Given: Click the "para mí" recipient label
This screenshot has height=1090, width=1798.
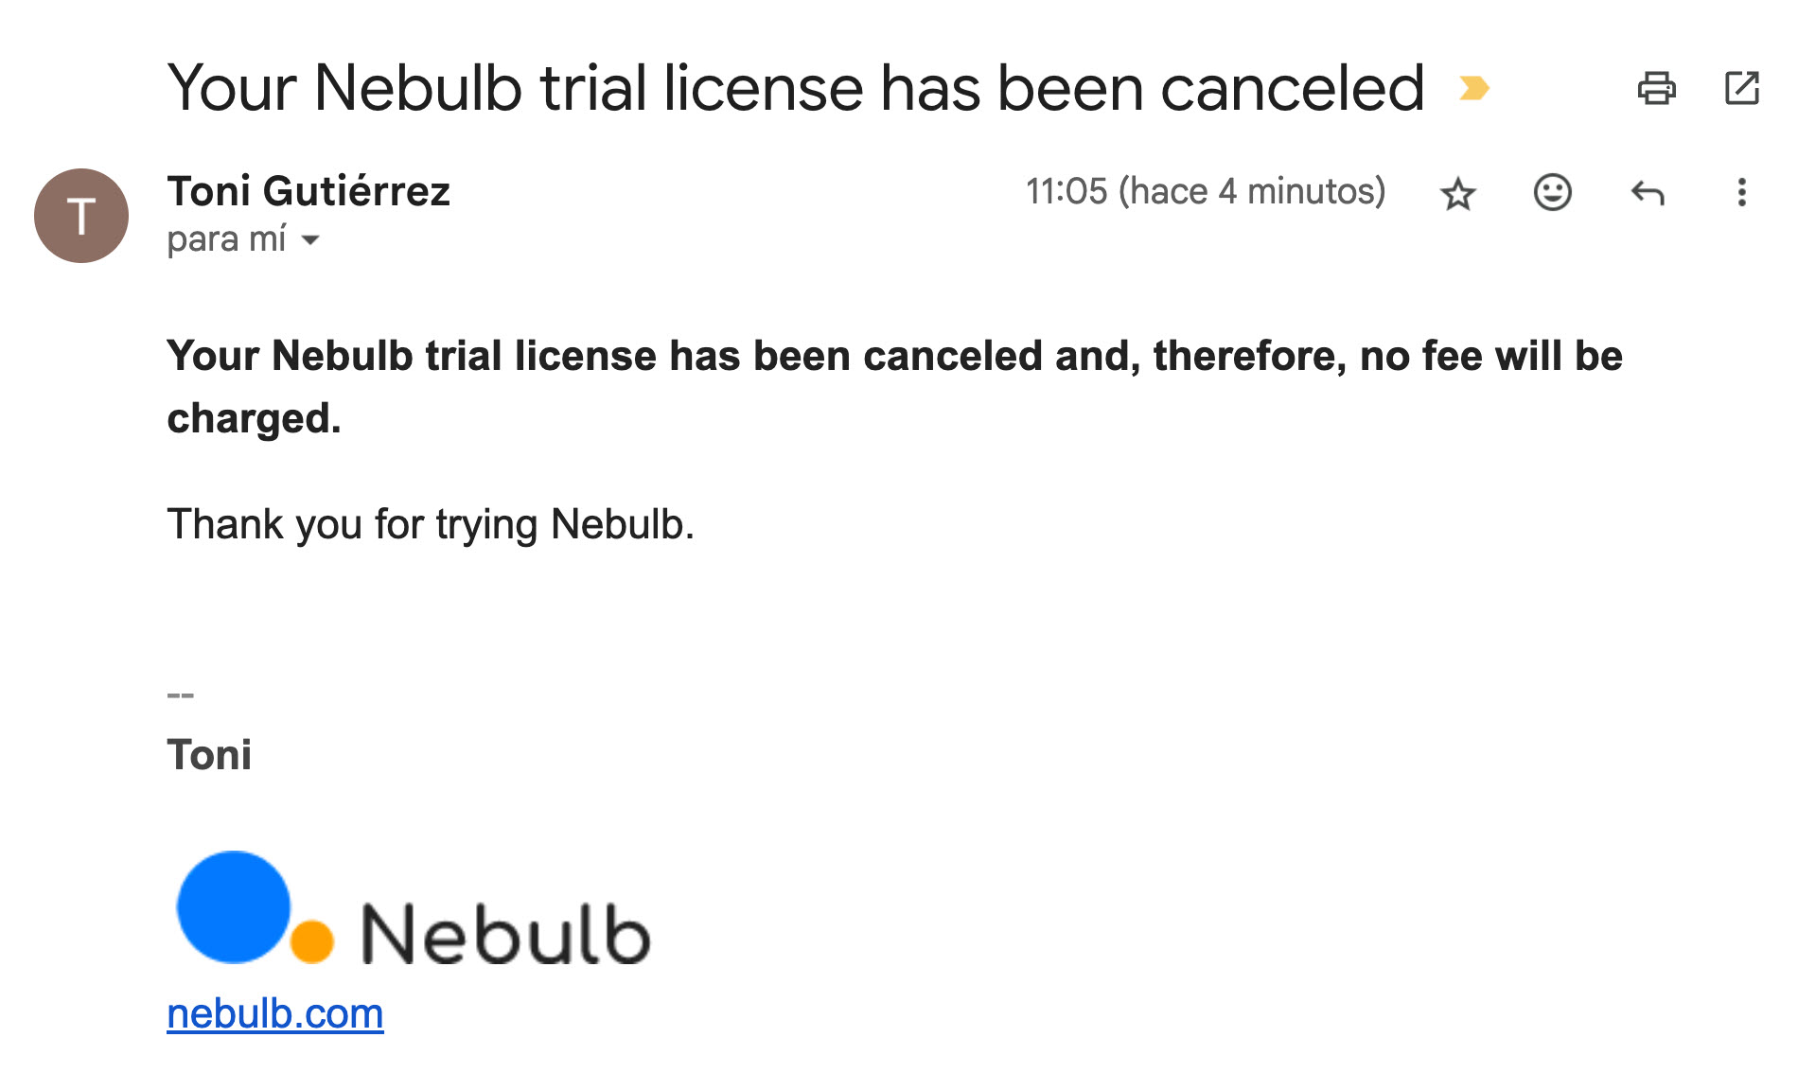Looking at the screenshot, I should (x=226, y=239).
